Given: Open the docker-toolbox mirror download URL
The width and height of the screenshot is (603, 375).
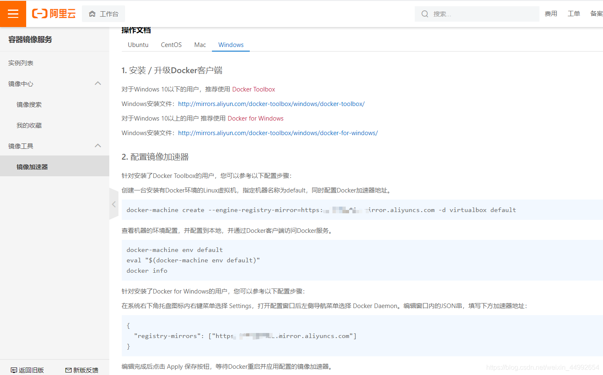Looking at the screenshot, I should [x=271, y=104].
